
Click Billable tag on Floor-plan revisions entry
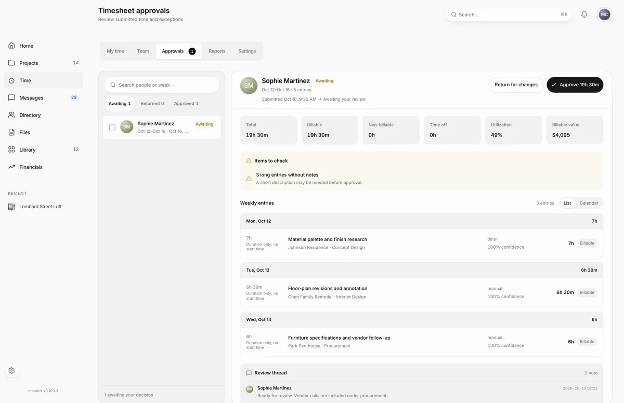pyautogui.click(x=587, y=292)
